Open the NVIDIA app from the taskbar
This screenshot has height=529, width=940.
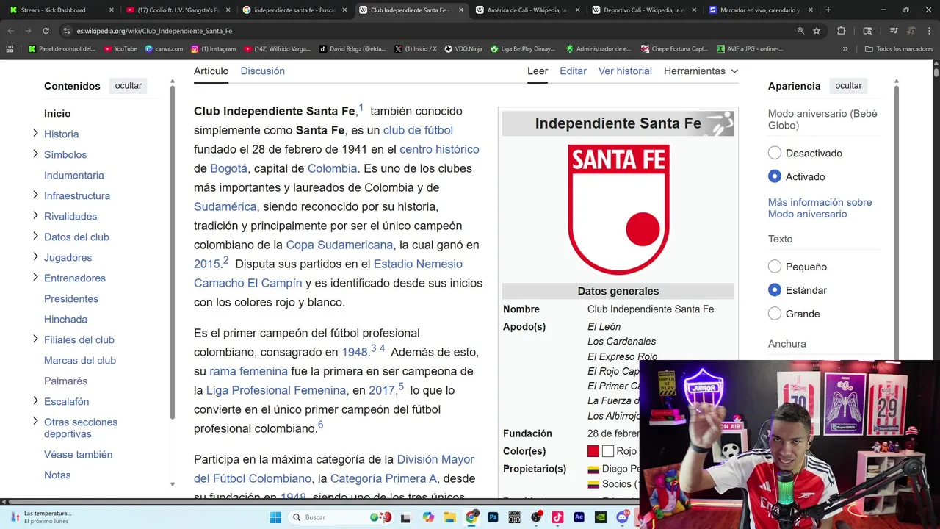pos(601,517)
